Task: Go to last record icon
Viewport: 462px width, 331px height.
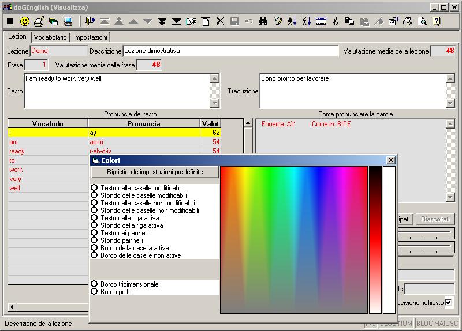Action: (x=177, y=21)
